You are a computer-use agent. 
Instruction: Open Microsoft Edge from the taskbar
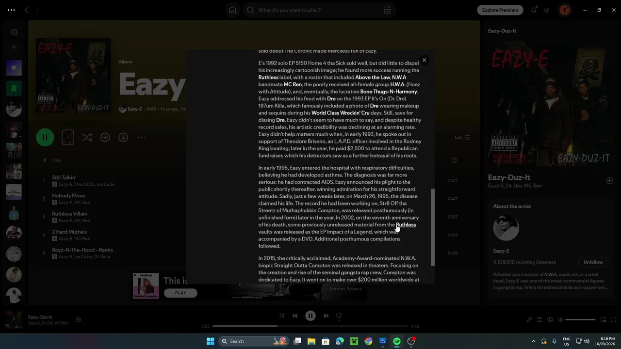click(340, 341)
